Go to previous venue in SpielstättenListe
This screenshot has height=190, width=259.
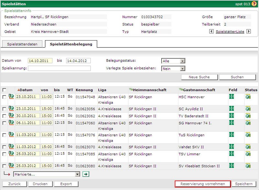click(211, 31)
